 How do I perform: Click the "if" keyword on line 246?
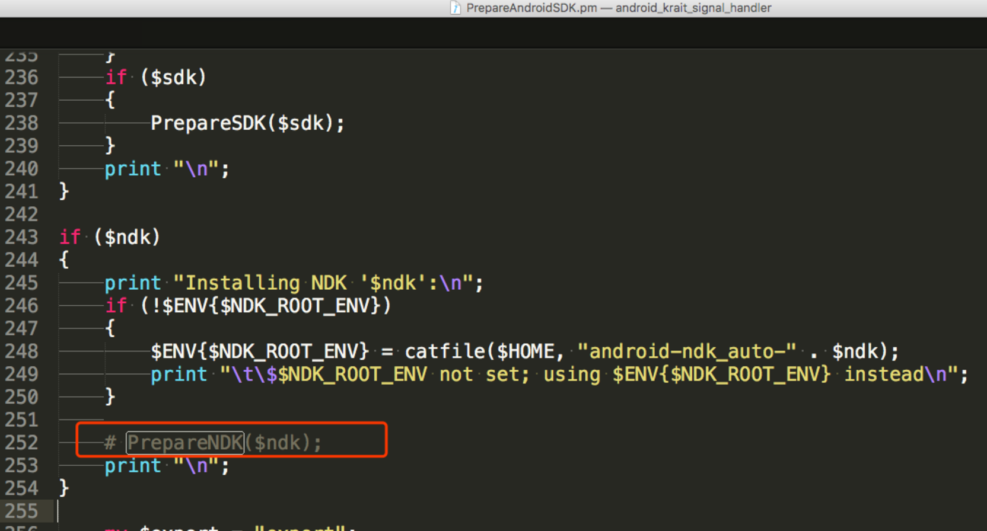pyautogui.click(x=116, y=306)
